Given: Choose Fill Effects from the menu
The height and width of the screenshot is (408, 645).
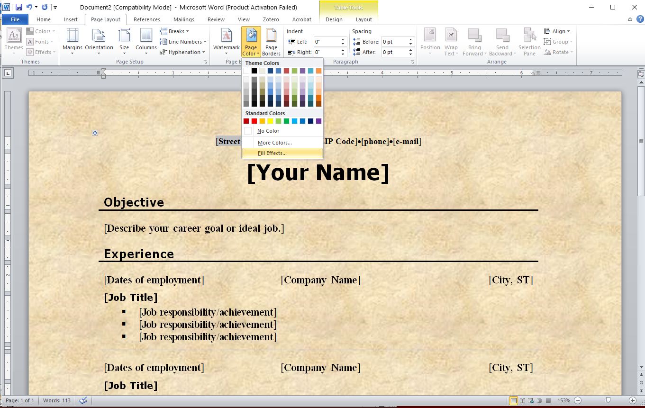Looking at the screenshot, I should pos(273,153).
